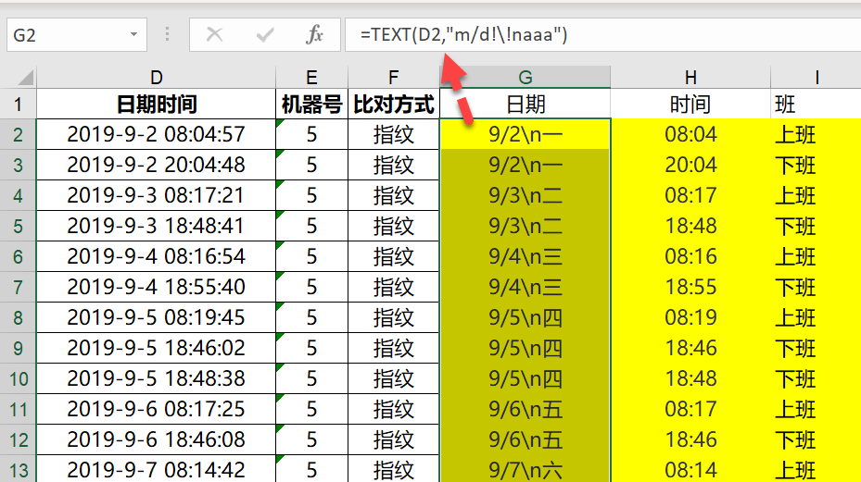861x482 pixels.
Task: Select column D header
Action: tap(156, 78)
